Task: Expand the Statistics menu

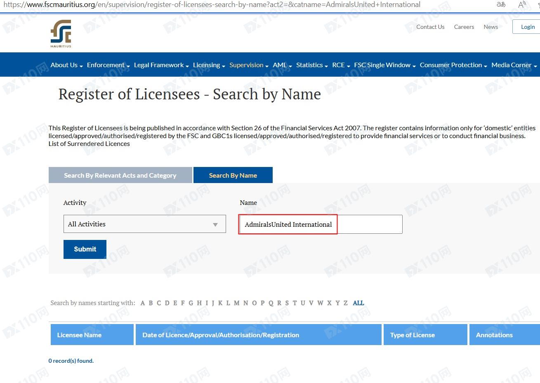Action: (x=312, y=65)
